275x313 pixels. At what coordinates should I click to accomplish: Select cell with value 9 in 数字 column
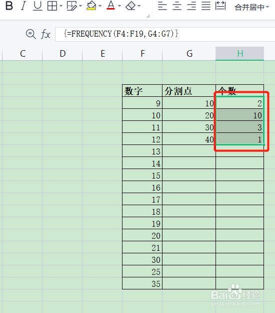coord(142,103)
